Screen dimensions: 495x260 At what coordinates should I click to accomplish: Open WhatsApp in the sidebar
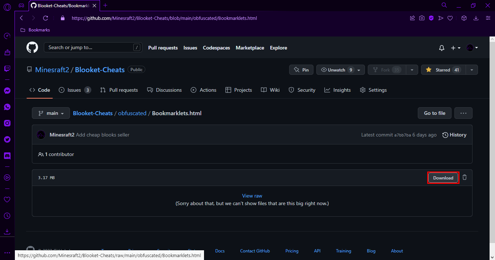click(7, 107)
